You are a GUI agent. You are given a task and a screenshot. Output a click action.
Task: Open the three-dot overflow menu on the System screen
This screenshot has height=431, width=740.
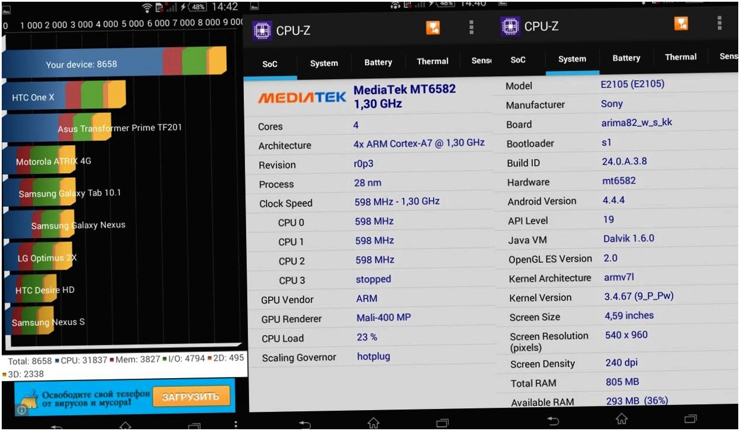(x=720, y=23)
